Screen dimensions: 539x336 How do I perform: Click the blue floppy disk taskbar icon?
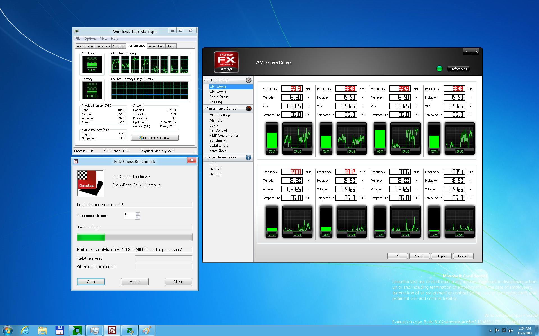tap(60, 330)
